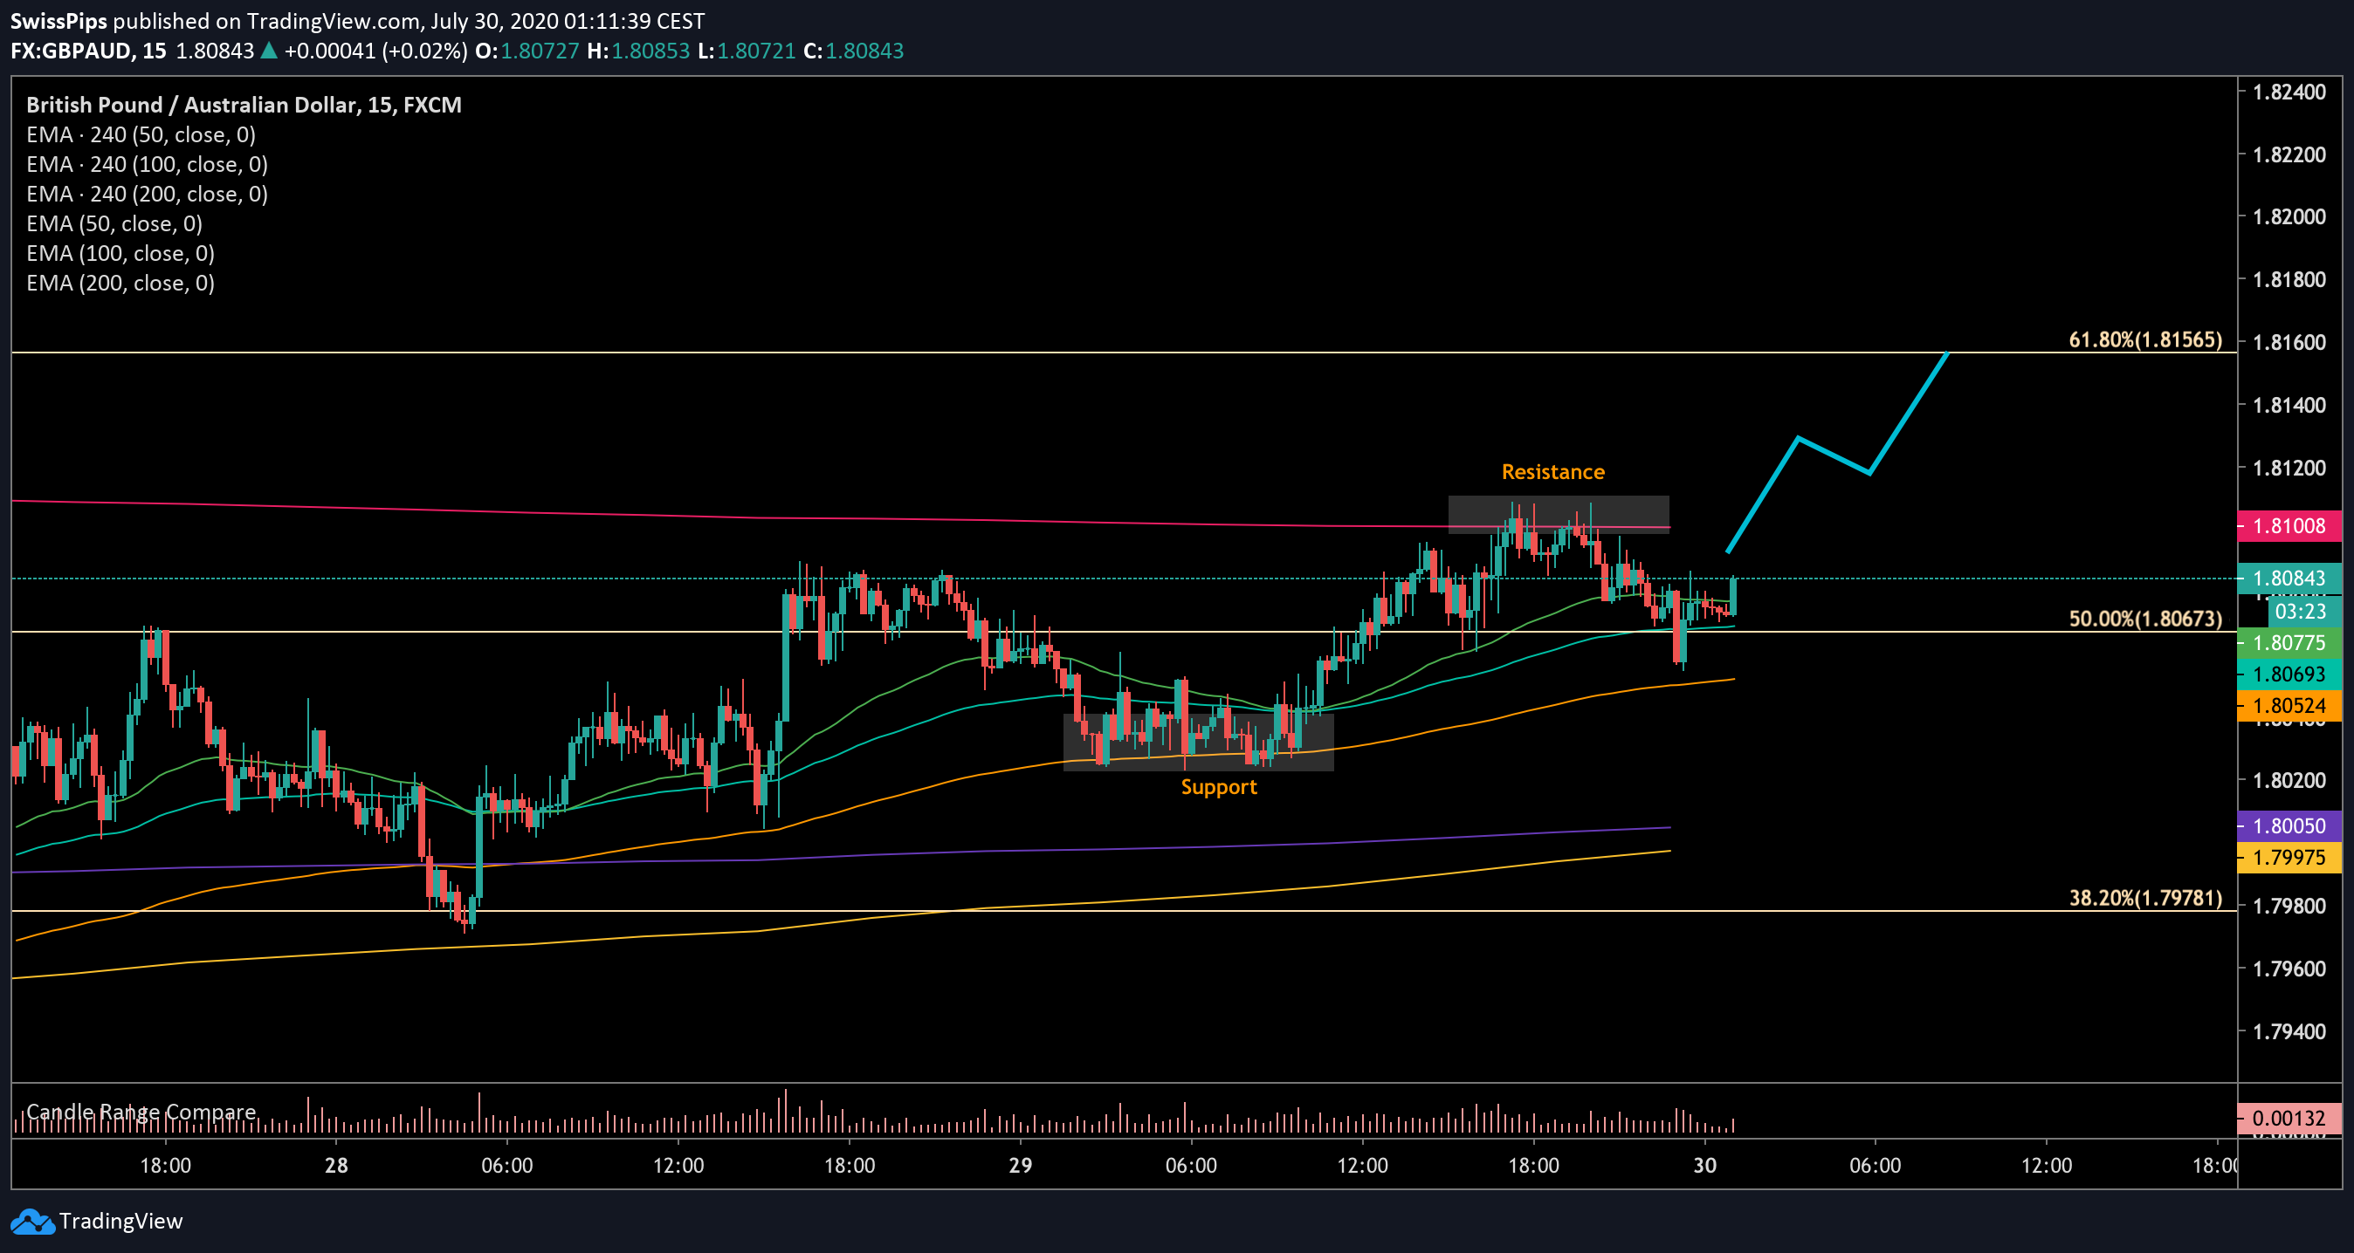Click the yellow 1.79975 EMA price tag
Viewport: 2354px width, 1253px height.
(2289, 858)
